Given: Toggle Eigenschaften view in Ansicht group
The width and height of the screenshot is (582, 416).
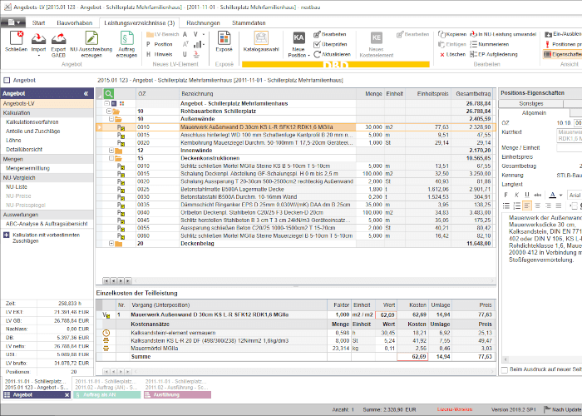Looking at the screenshot, I should (563, 54).
